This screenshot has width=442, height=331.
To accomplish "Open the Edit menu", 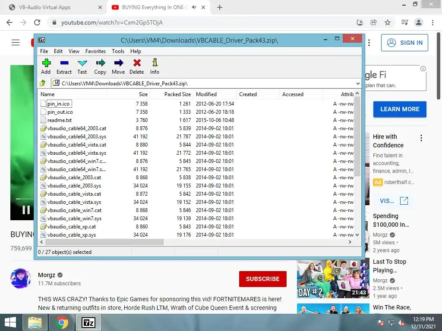I will pos(58,51).
